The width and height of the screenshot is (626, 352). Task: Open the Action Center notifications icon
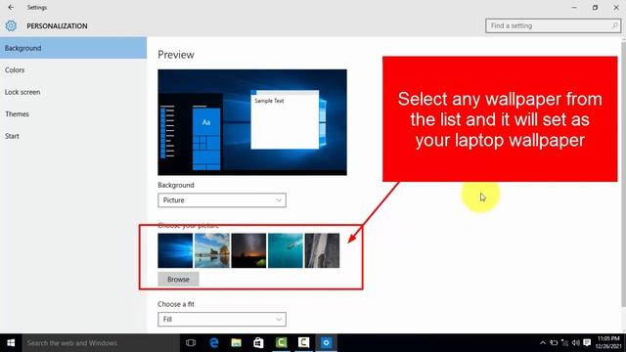(587, 343)
